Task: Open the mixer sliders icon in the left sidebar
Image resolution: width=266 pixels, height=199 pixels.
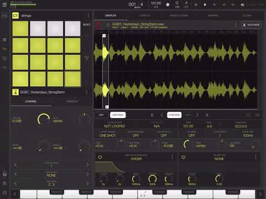Action: tap(4, 68)
